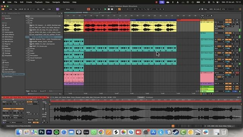Toggle the HiQ button in clip view
The width and height of the screenshot is (243, 137).
point(36,123)
